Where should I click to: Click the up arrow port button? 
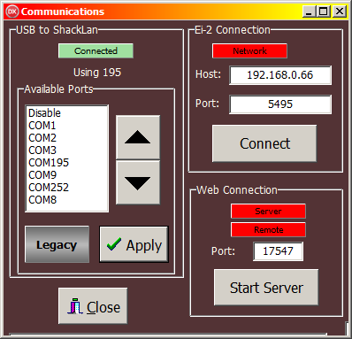pos(138,137)
